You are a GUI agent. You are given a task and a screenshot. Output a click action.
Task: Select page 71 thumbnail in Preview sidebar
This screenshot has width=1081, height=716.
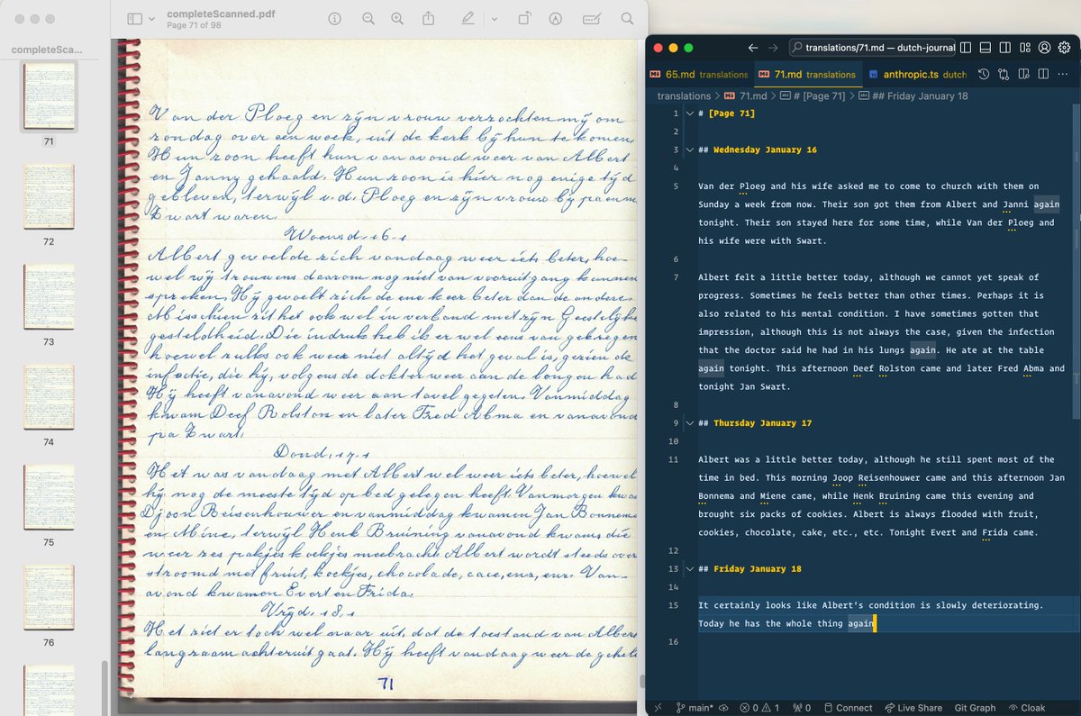pyautogui.click(x=49, y=96)
